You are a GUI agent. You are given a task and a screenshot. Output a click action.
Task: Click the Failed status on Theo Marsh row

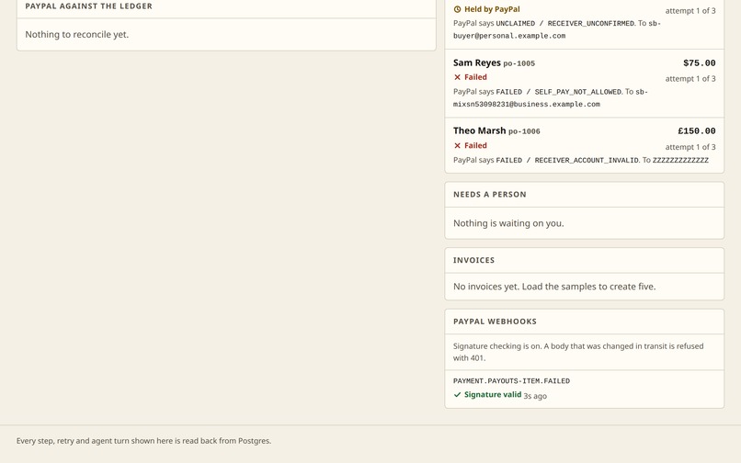pyautogui.click(x=475, y=145)
